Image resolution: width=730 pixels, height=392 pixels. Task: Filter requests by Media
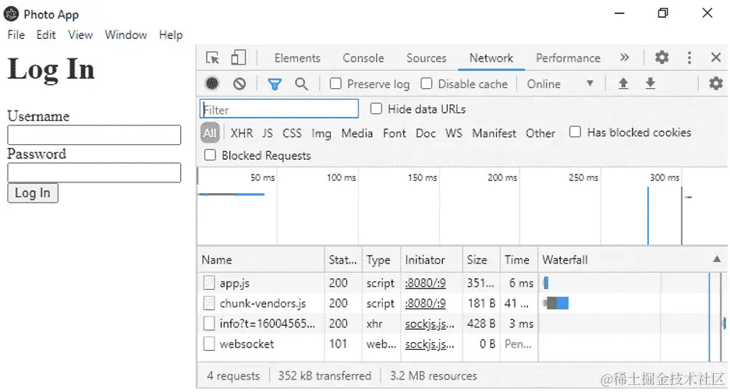(x=357, y=133)
